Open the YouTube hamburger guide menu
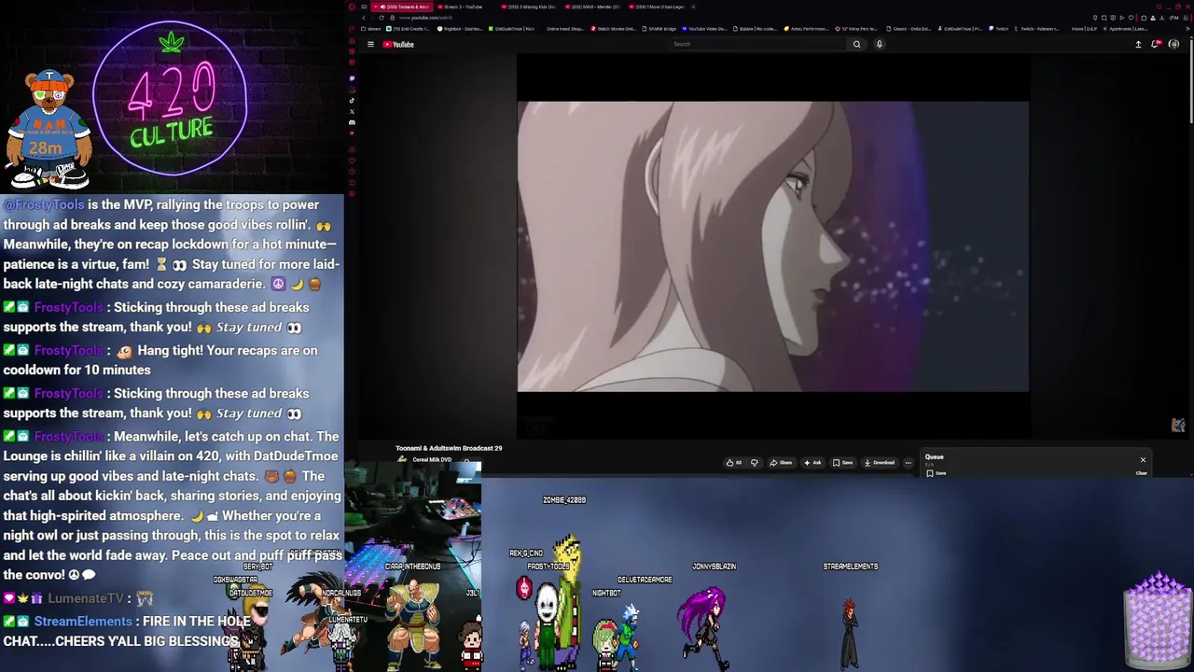 tap(370, 44)
